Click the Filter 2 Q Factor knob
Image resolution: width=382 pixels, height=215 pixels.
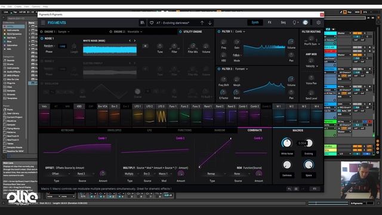pos(223,93)
